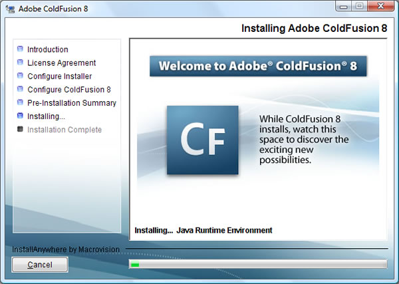The image size is (399, 284).
Task: Select the License Agreement step label
Action: (62, 63)
